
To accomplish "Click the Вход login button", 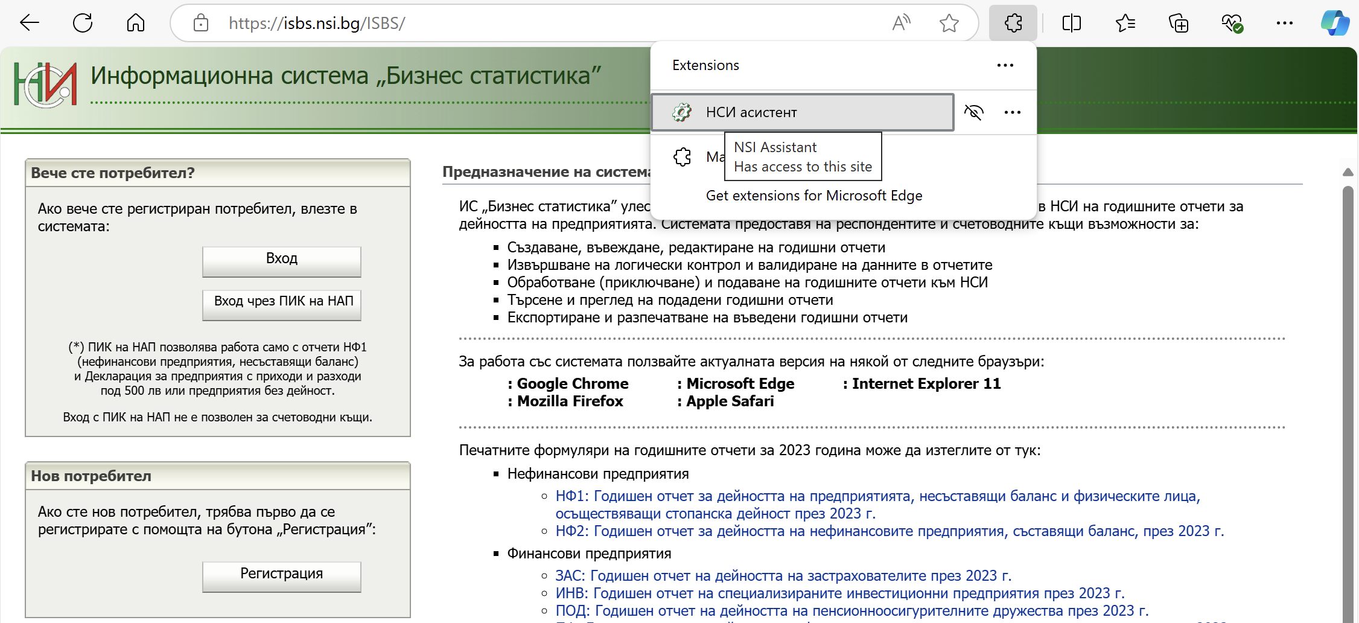I will (282, 261).
